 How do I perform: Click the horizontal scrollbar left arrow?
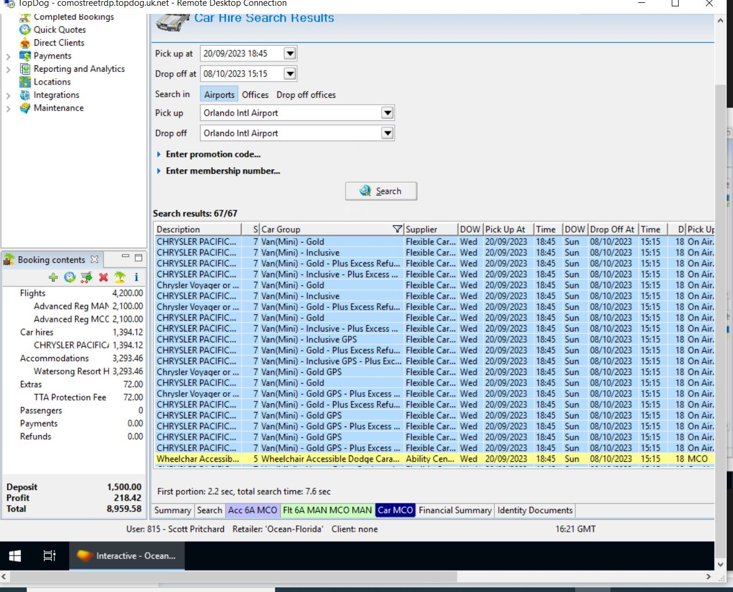[x=5, y=577]
